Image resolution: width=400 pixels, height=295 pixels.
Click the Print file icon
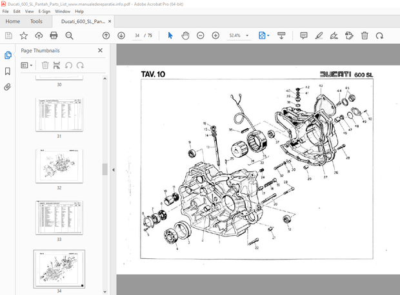(x=54, y=35)
